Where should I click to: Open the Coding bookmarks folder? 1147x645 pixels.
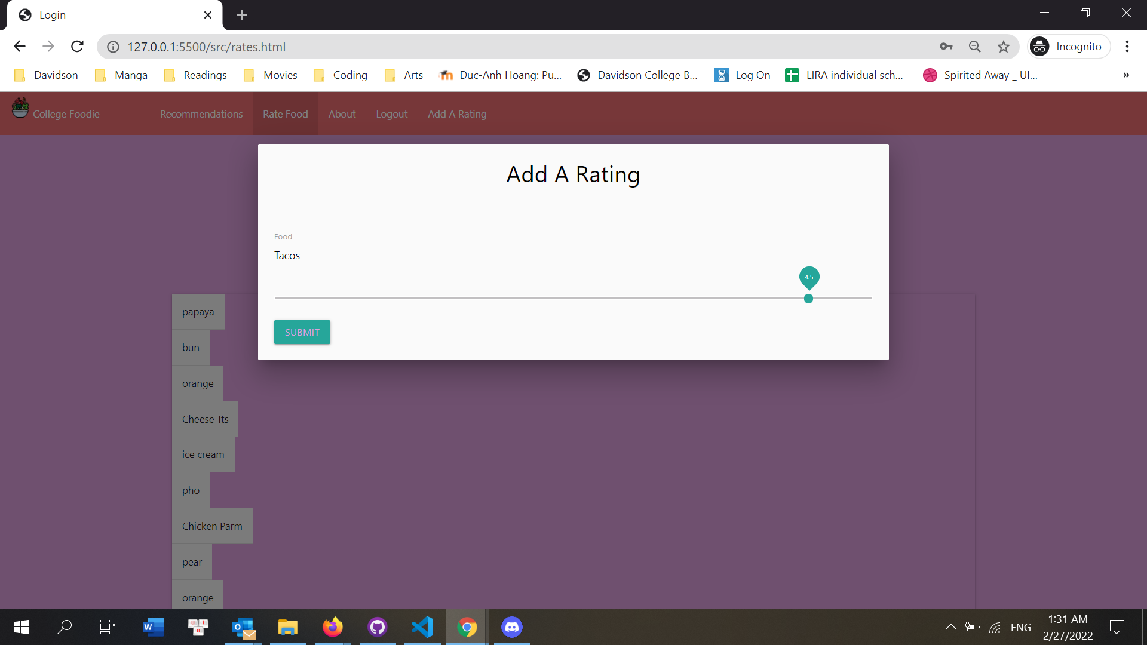click(x=341, y=75)
